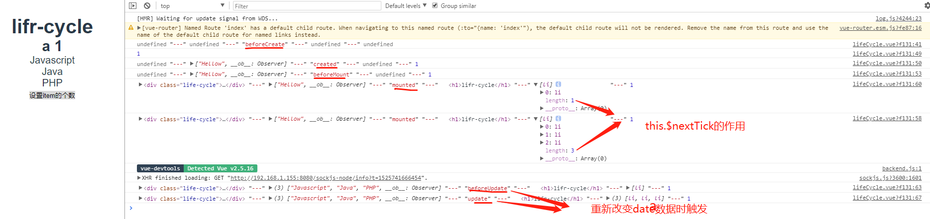The height and width of the screenshot is (219, 930).
Task: Click the info icon beside second [li] array
Action: coord(558,119)
